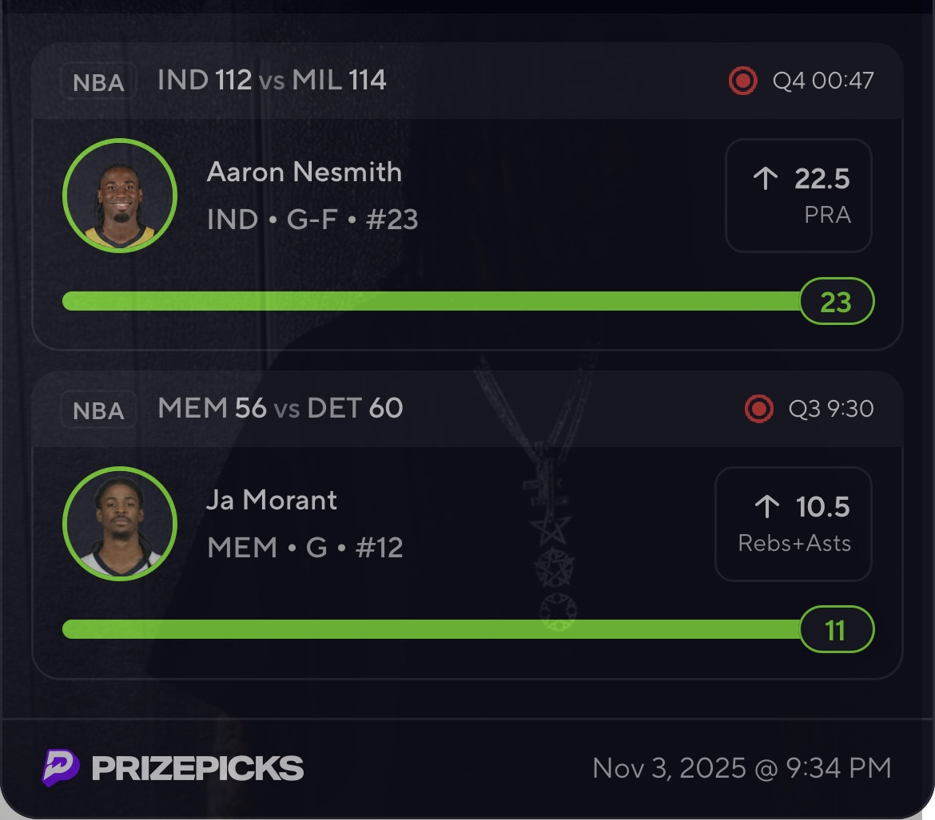The width and height of the screenshot is (935, 820).
Task: Click the PRIZEPICKS wordmark text
Action: point(197,768)
